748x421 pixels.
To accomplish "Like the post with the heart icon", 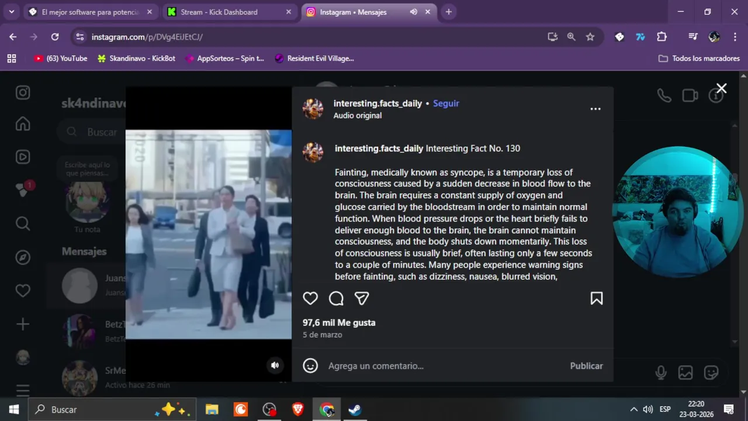I will (310, 298).
